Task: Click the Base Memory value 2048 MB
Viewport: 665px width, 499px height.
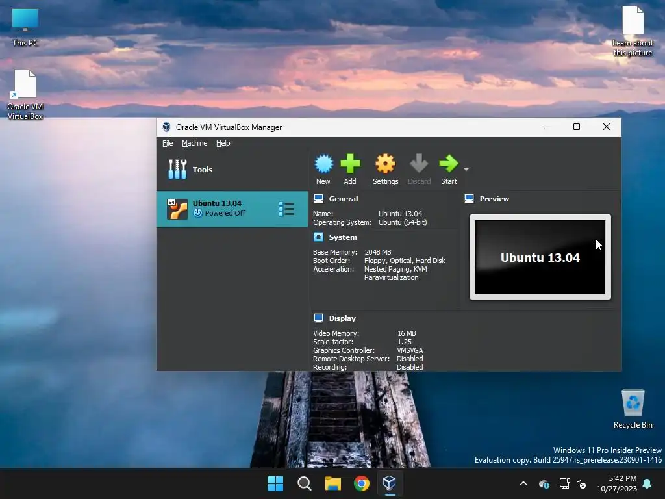Action: click(378, 252)
